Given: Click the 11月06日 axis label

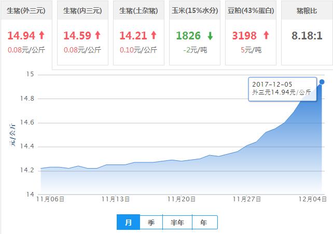Looking at the screenshot, I should pyautogui.click(x=50, y=199).
